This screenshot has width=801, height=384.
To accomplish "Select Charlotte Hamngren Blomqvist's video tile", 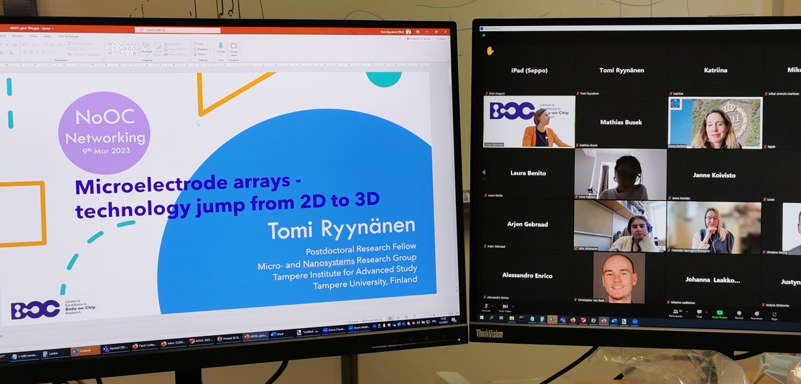I will (x=714, y=227).
